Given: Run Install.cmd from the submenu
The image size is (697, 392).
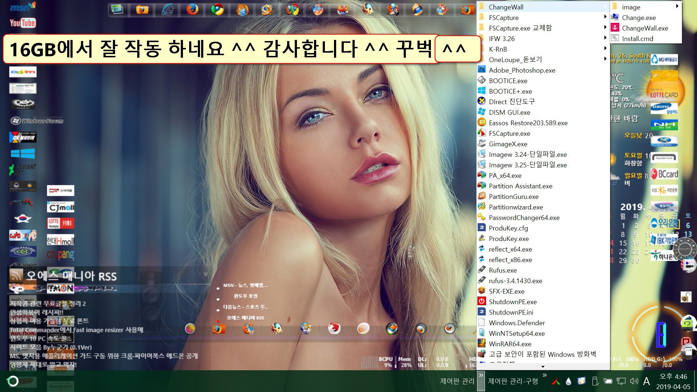Looking at the screenshot, I should 645,38.
